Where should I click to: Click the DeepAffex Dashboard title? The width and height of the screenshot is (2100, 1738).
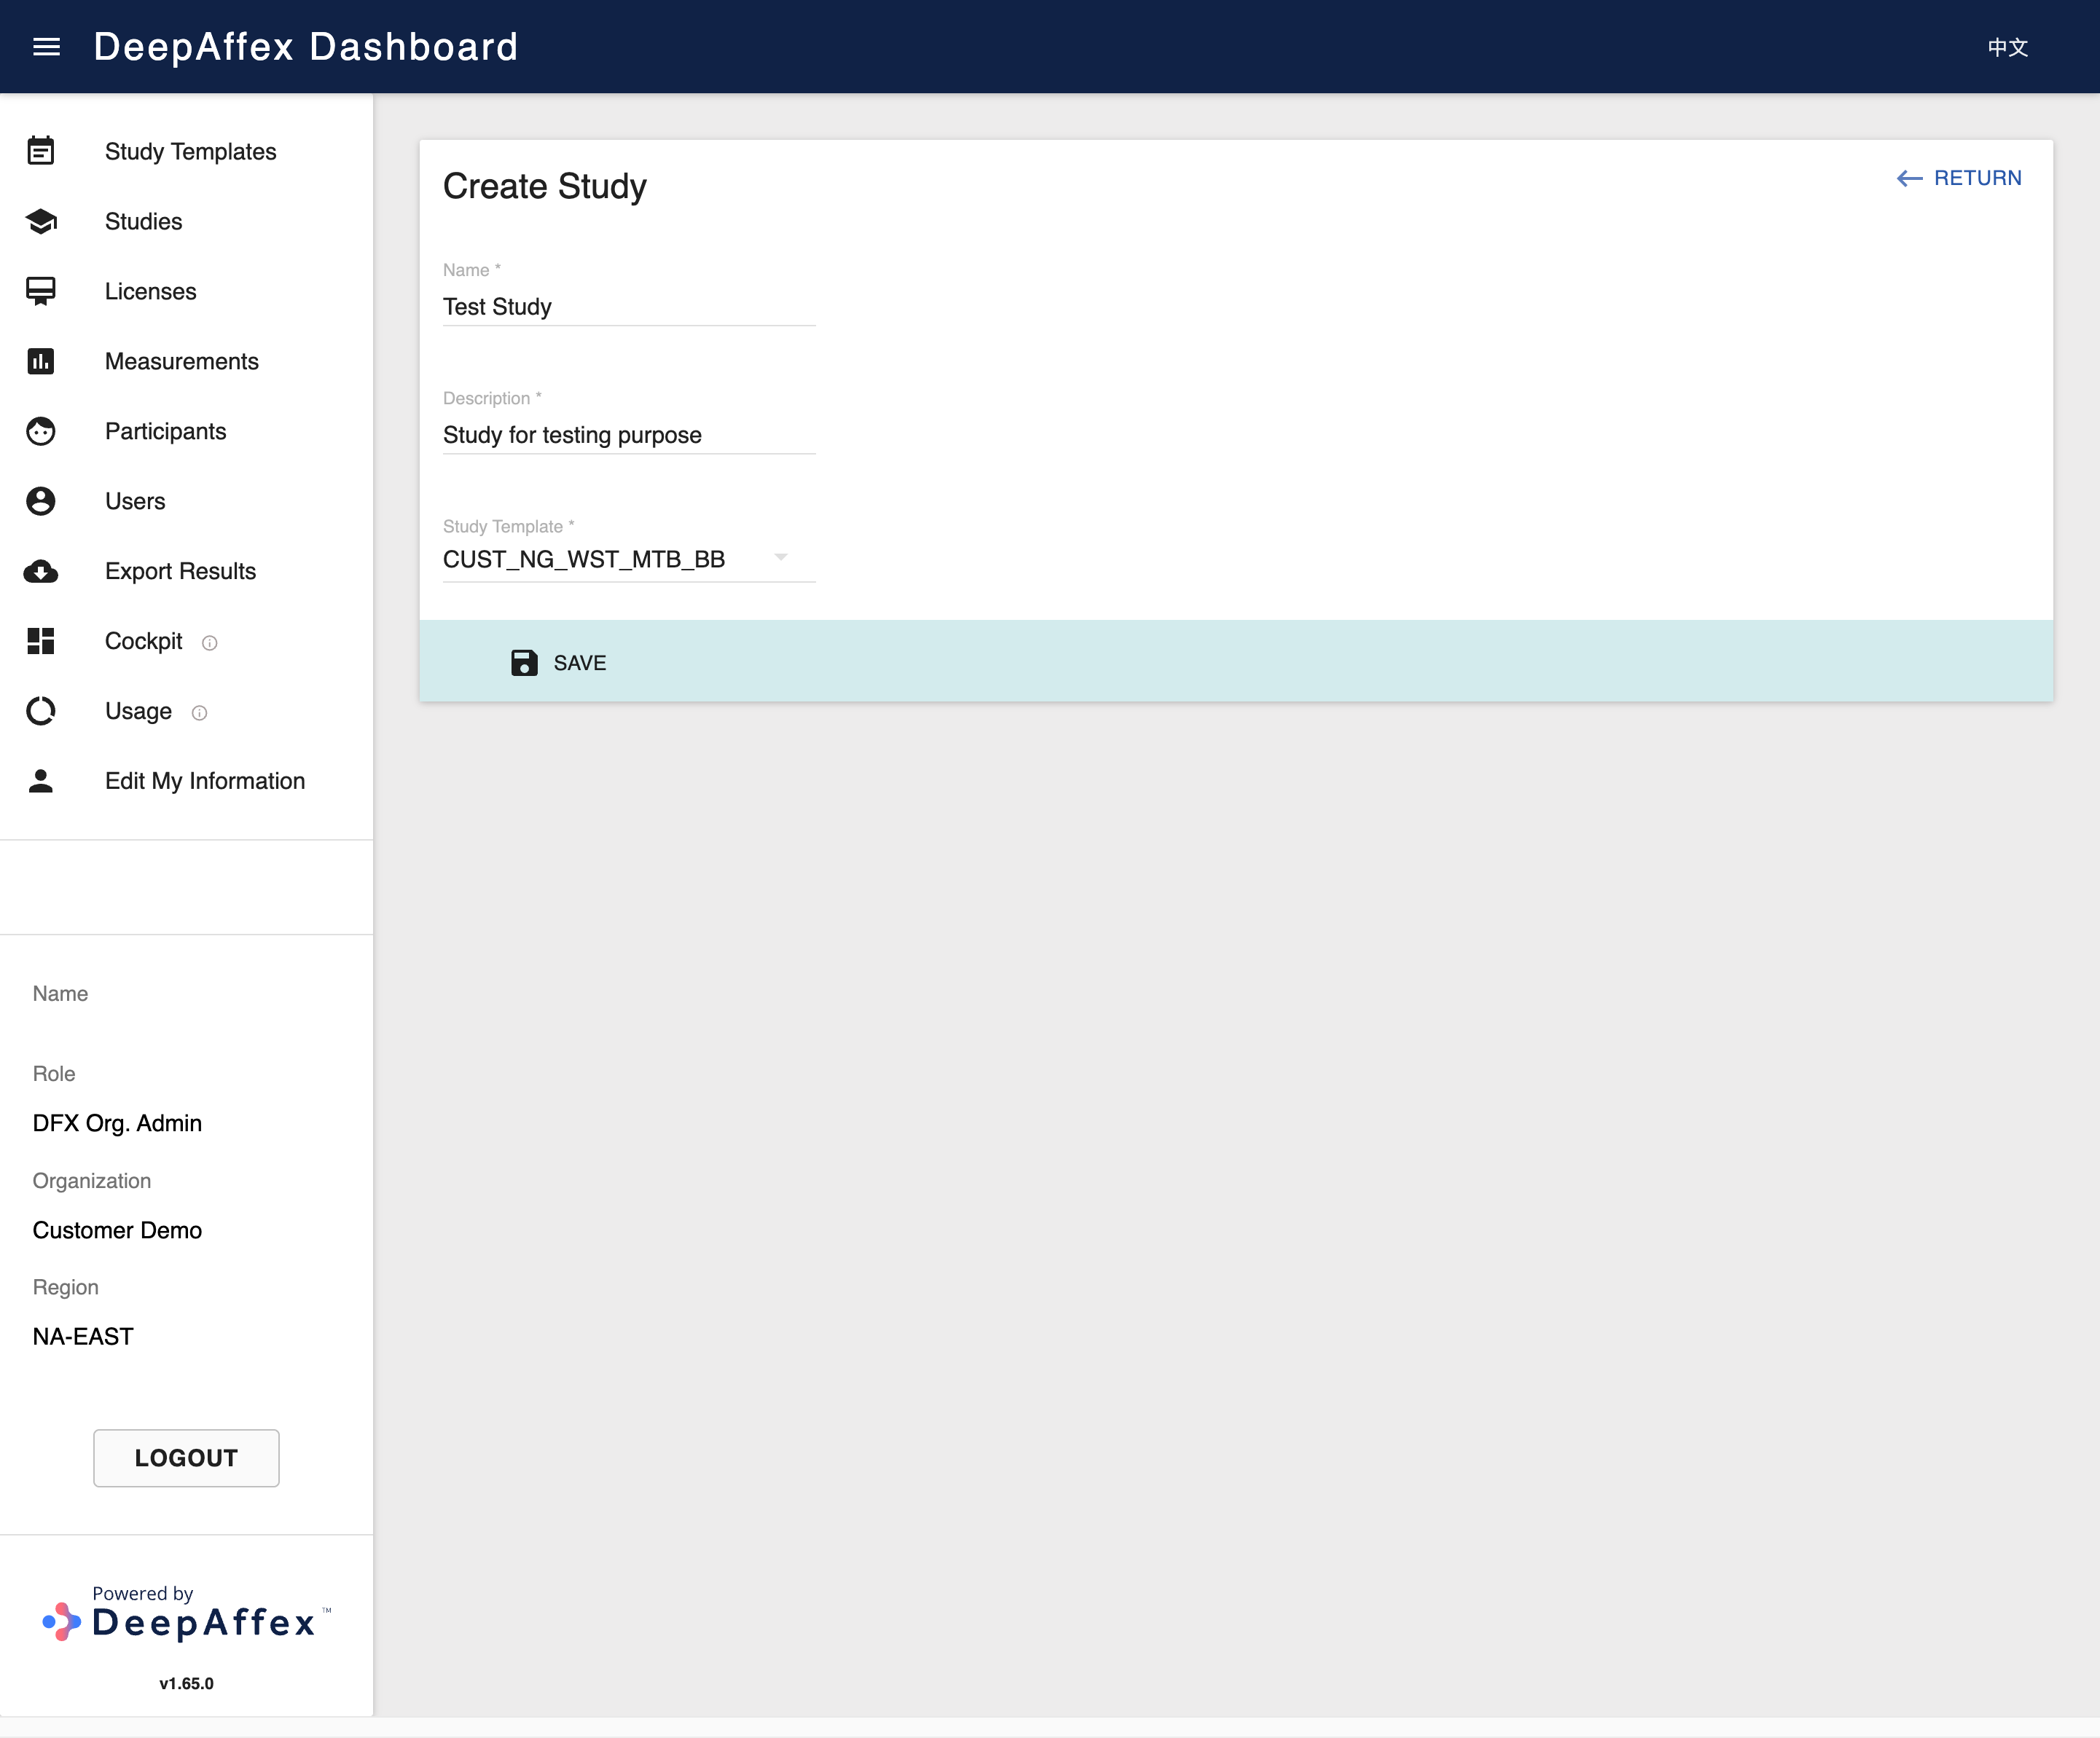306,47
